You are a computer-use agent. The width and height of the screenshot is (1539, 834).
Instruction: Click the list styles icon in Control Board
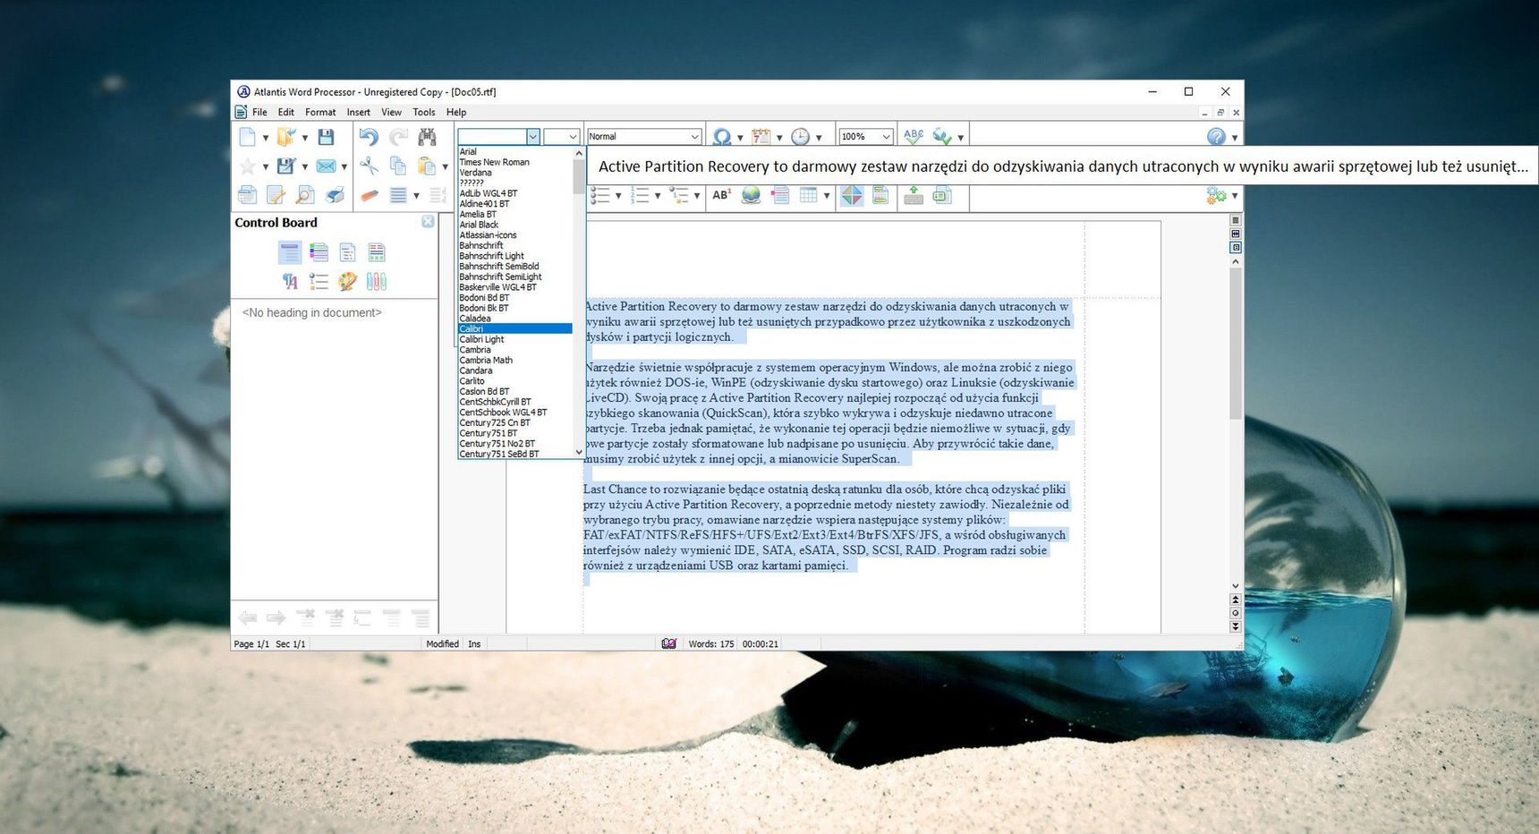319,282
